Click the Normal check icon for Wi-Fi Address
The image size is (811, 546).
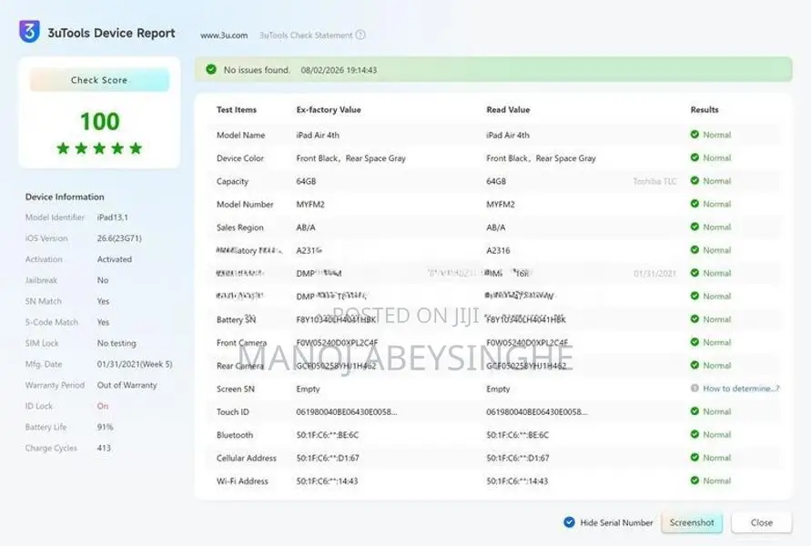pyautogui.click(x=694, y=480)
